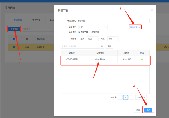Close the 新建节目 dialog with the X icon
Screen dimensions: 169x118
pyautogui.click(x=152, y=10)
